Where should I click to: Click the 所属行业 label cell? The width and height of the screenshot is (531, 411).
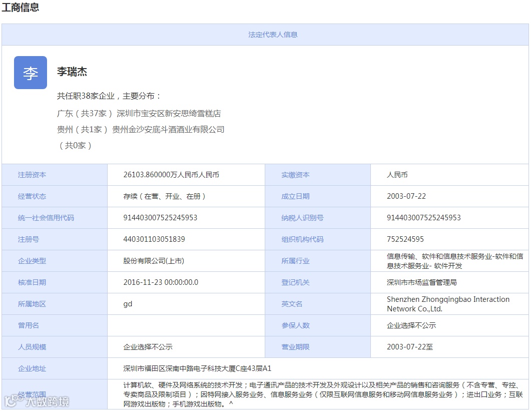318,261
